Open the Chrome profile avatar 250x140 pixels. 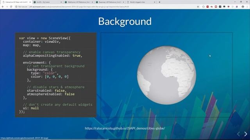243,7
